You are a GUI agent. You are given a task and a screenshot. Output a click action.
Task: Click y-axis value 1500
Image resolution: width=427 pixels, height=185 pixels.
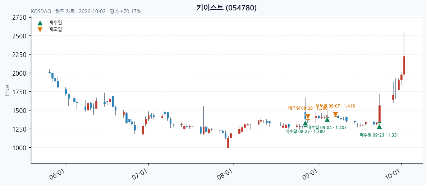[x=20, y=110]
